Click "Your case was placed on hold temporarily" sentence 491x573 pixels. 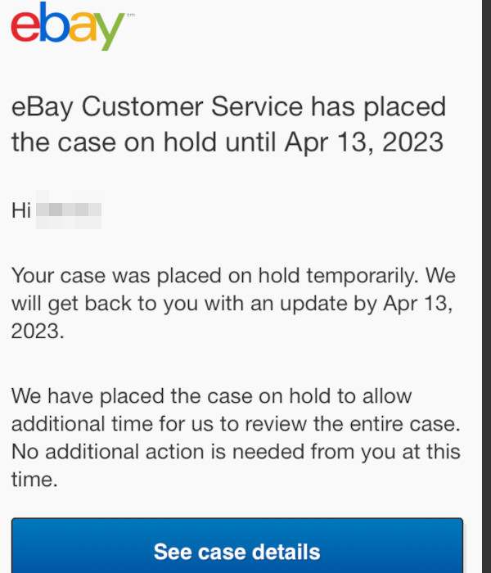[x=214, y=276]
